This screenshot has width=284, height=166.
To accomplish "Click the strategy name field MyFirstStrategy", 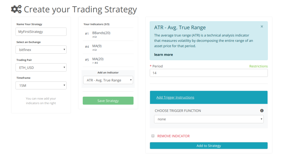I will coord(41,32).
